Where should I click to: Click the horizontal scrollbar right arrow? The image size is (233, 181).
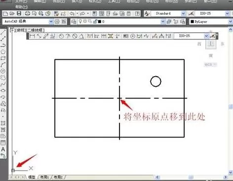pyautogui.click(x=226, y=177)
